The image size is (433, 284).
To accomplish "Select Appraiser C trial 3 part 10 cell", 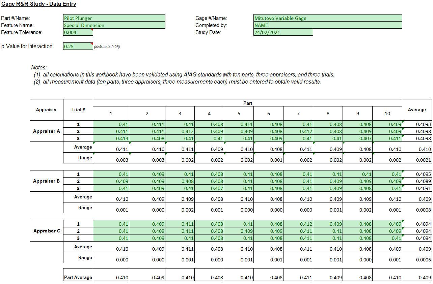I will (387, 238).
